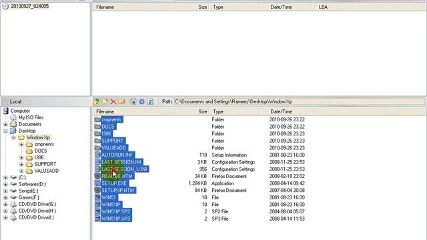Expand the Games(F:) drive node

(x=5, y=197)
